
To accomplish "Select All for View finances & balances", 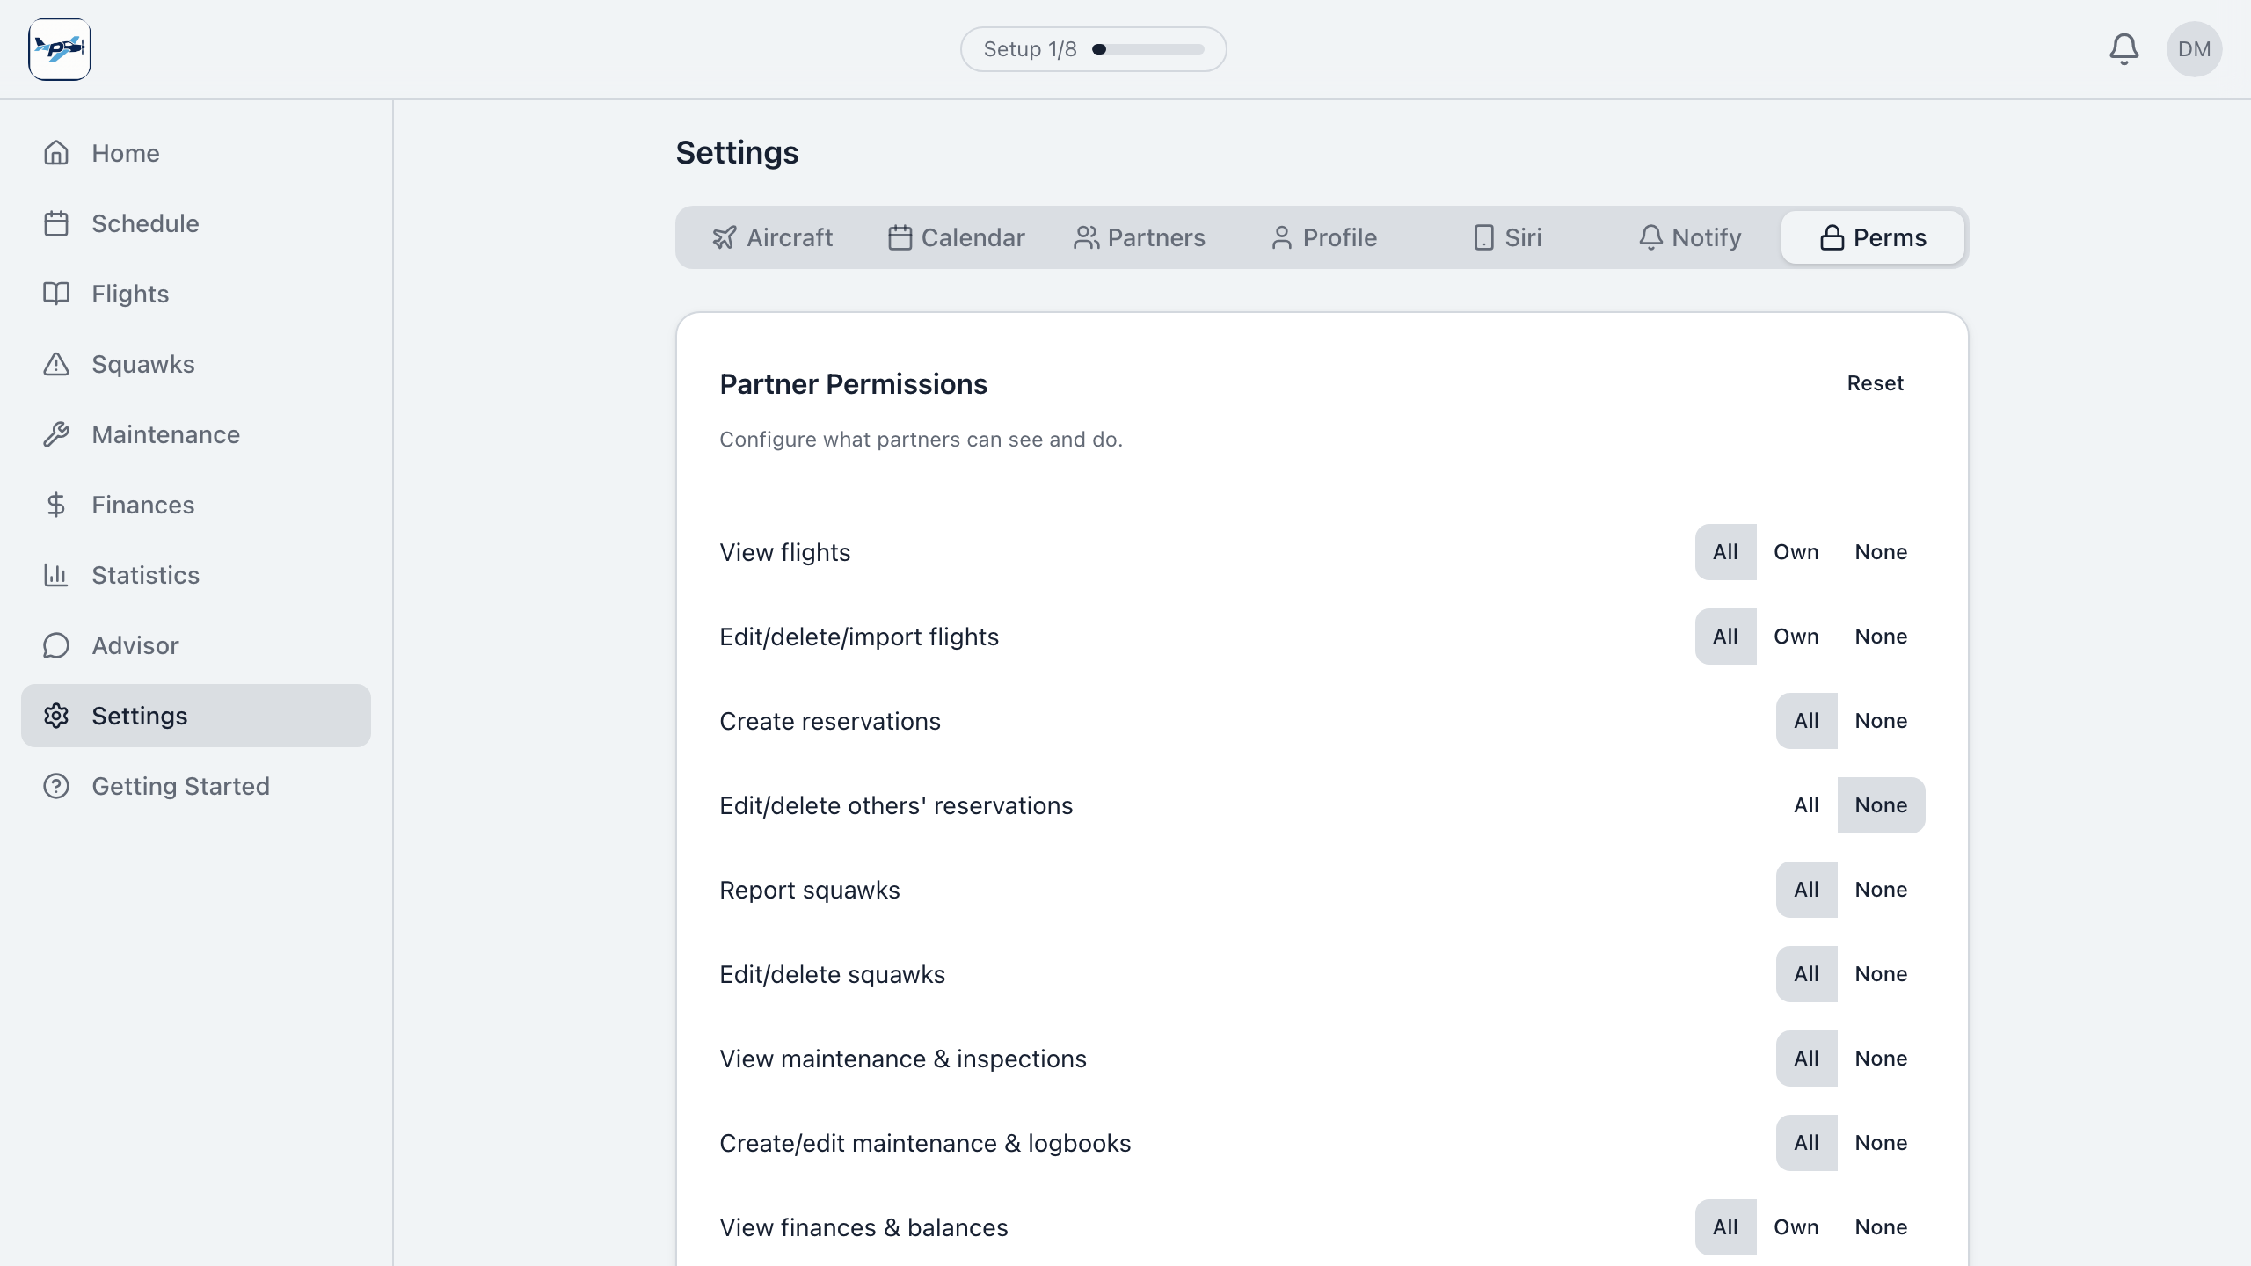I will (x=1725, y=1227).
